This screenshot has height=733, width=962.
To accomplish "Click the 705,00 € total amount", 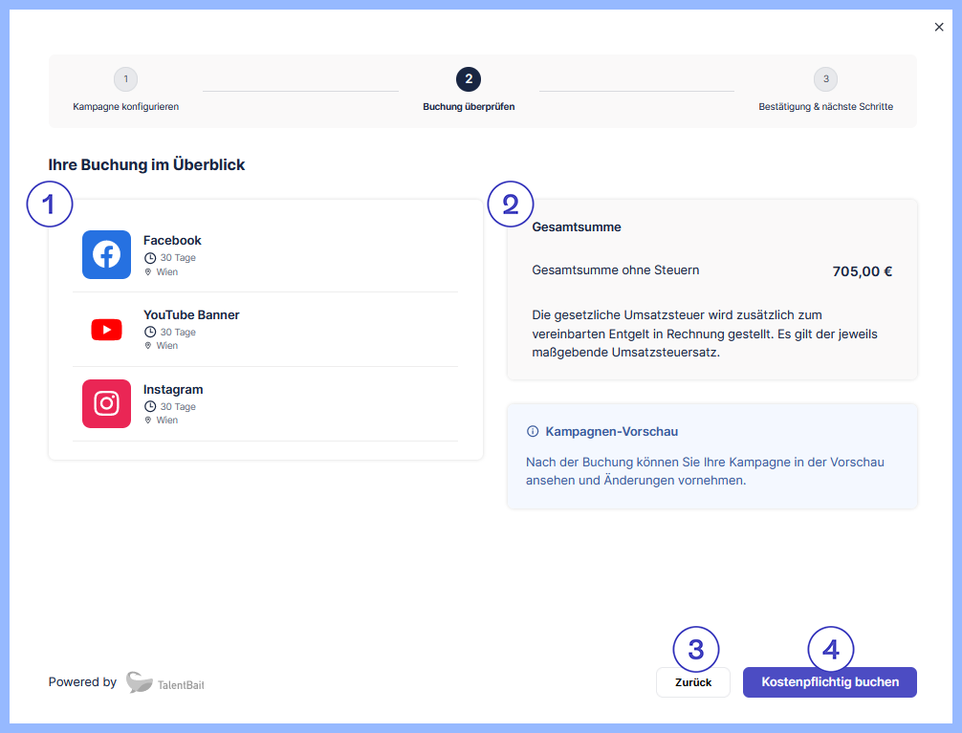I will coord(862,271).
